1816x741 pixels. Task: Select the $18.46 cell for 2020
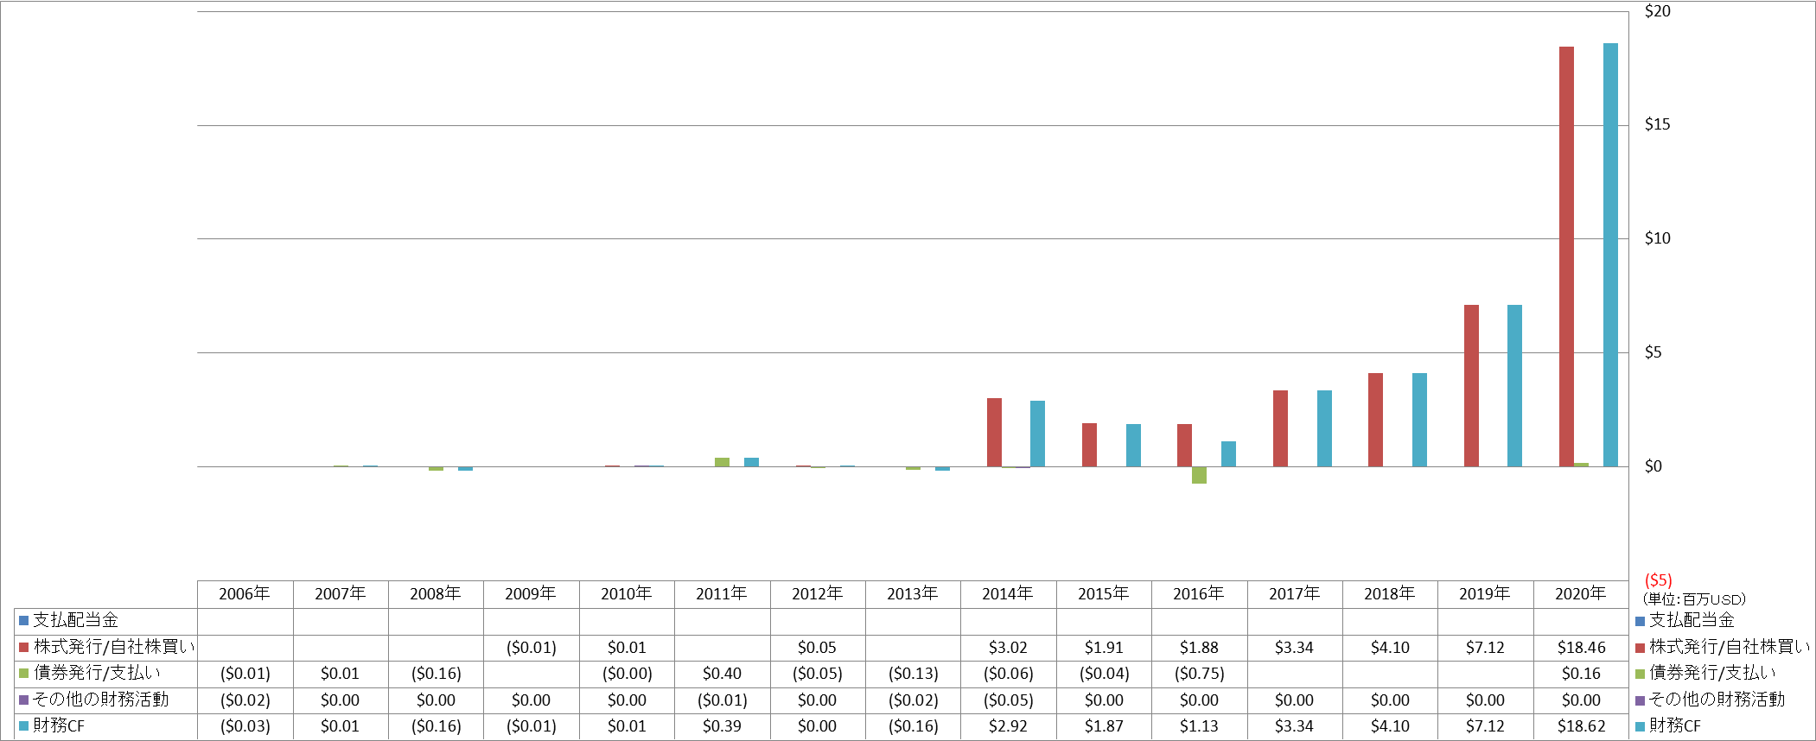point(1581,648)
